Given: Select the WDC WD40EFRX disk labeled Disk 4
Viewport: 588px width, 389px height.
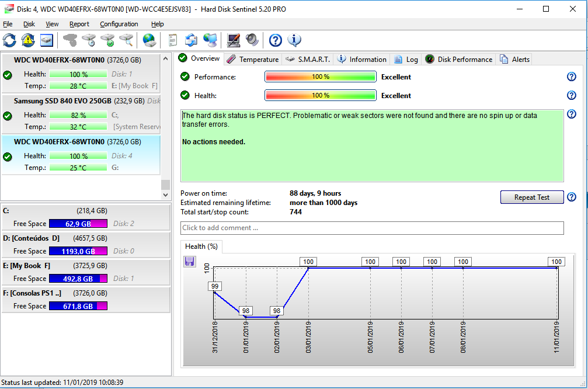Looking at the screenshot, I should pyautogui.click(x=81, y=155).
